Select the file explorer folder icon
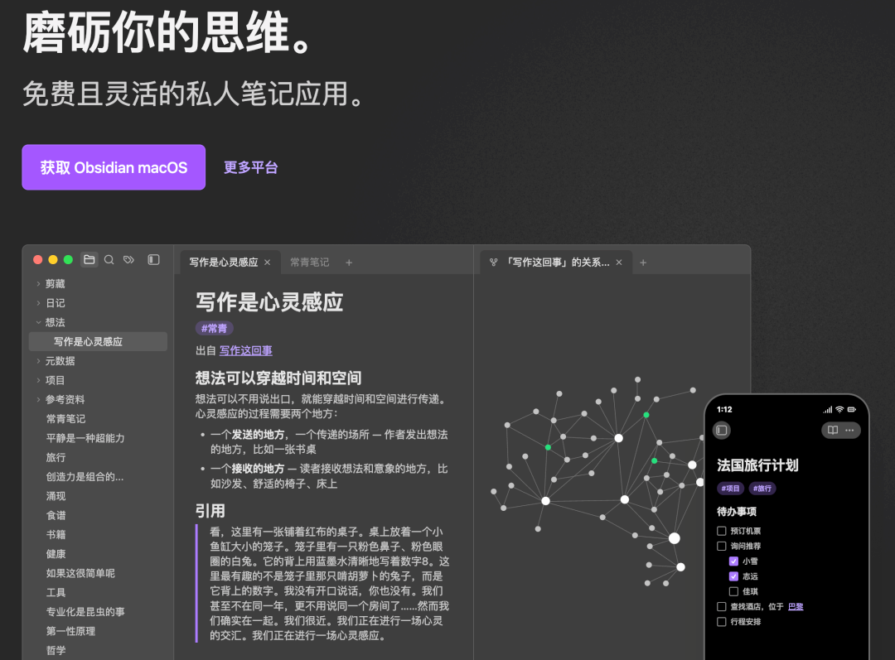 tap(89, 259)
